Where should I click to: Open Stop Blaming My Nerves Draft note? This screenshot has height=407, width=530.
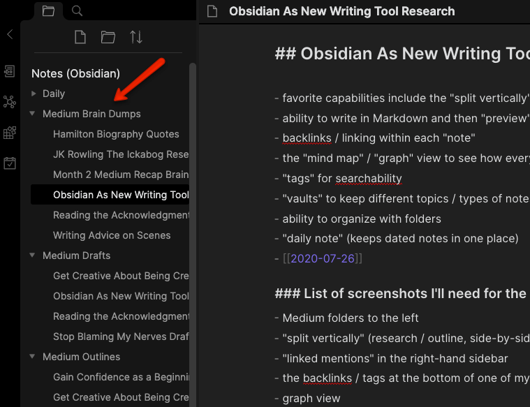tap(121, 336)
